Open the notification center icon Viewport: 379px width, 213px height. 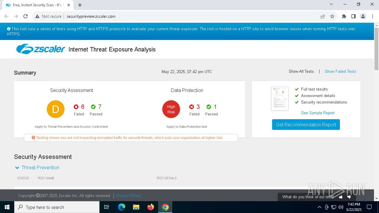click(x=369, y=207)
